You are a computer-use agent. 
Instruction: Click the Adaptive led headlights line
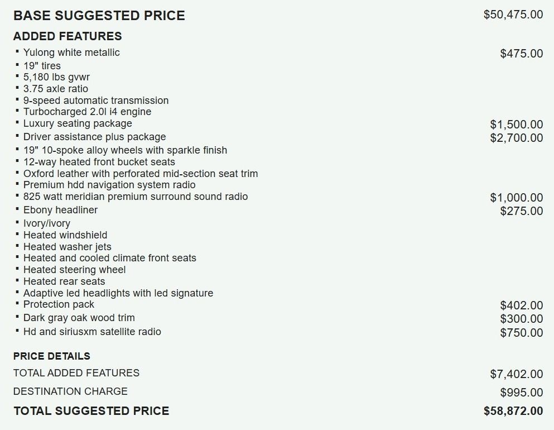[x=118, y=293]
